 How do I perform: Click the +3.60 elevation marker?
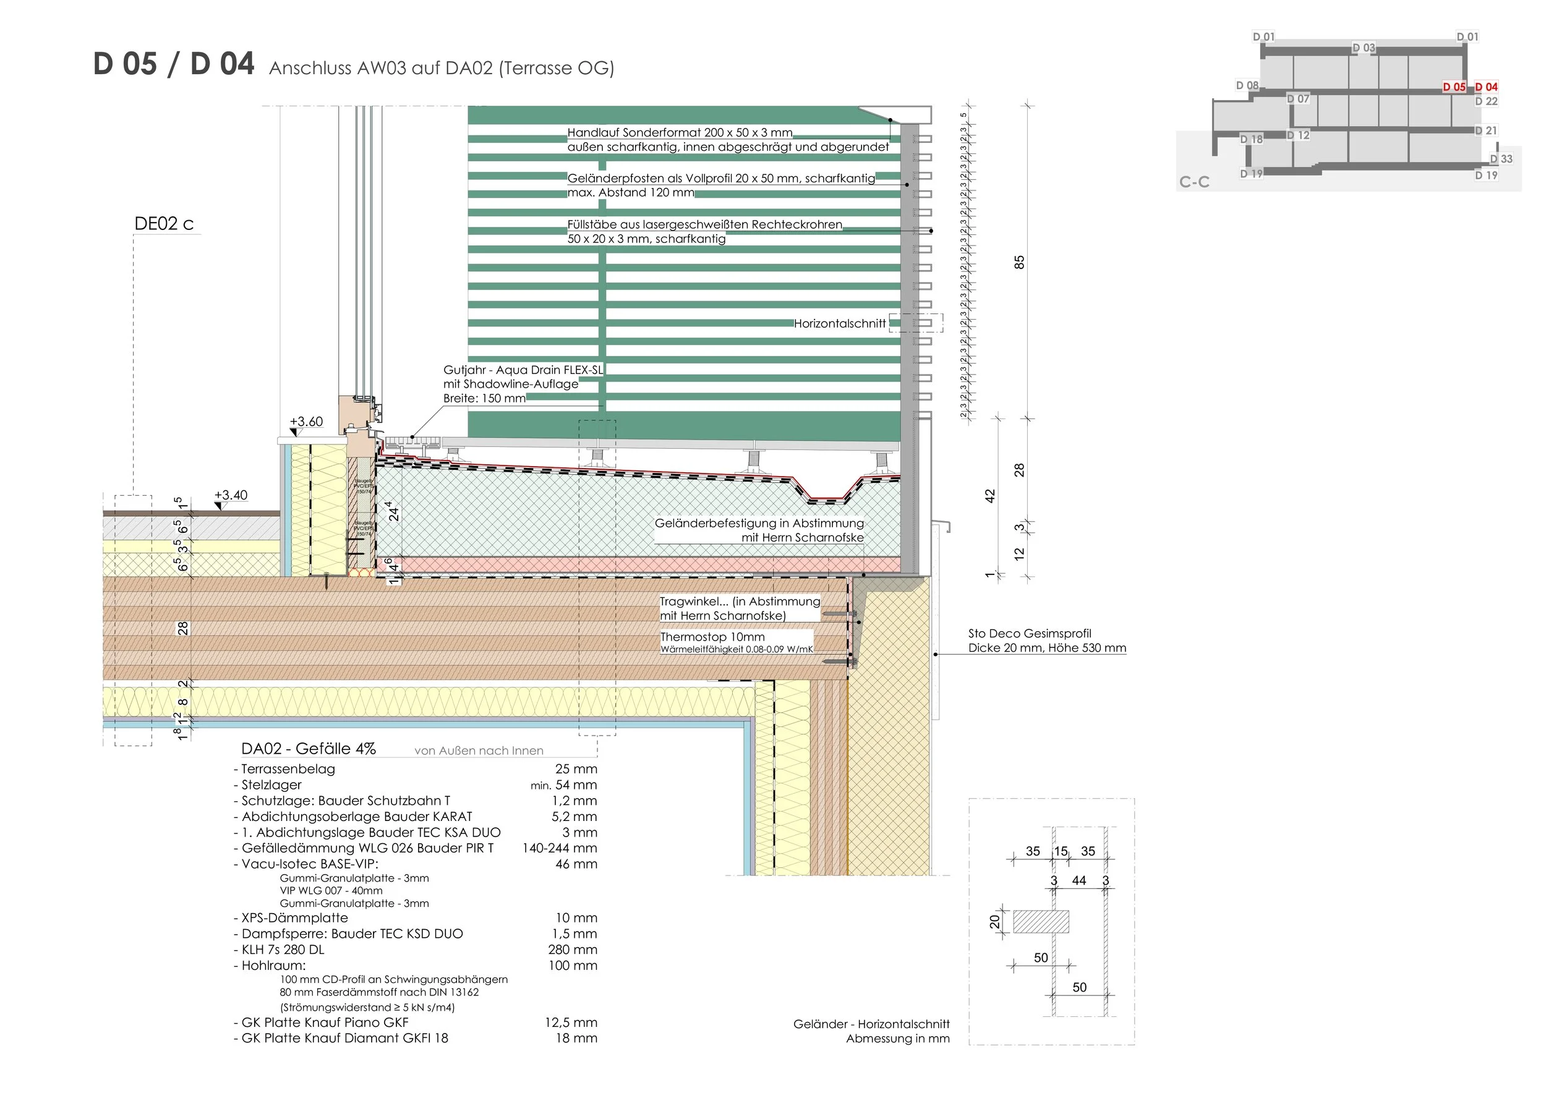click(306, 422)
